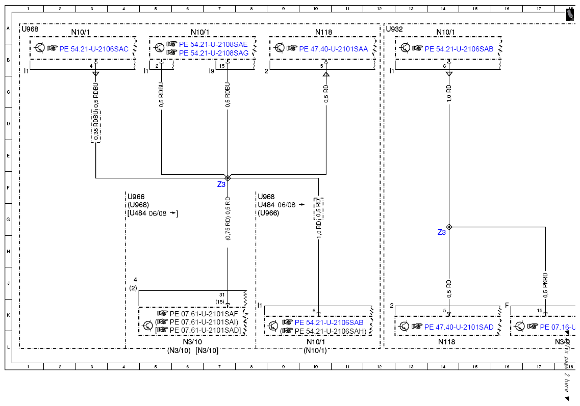Click the hand pointer icon beside PE 54.21-U-2108SAE

[171, 44]
